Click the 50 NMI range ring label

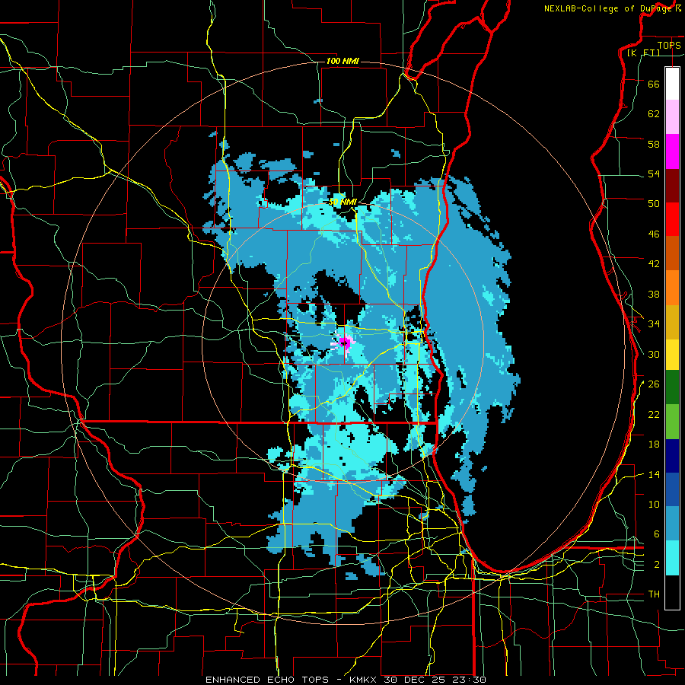pyautogui.click(x=342, y=202)
